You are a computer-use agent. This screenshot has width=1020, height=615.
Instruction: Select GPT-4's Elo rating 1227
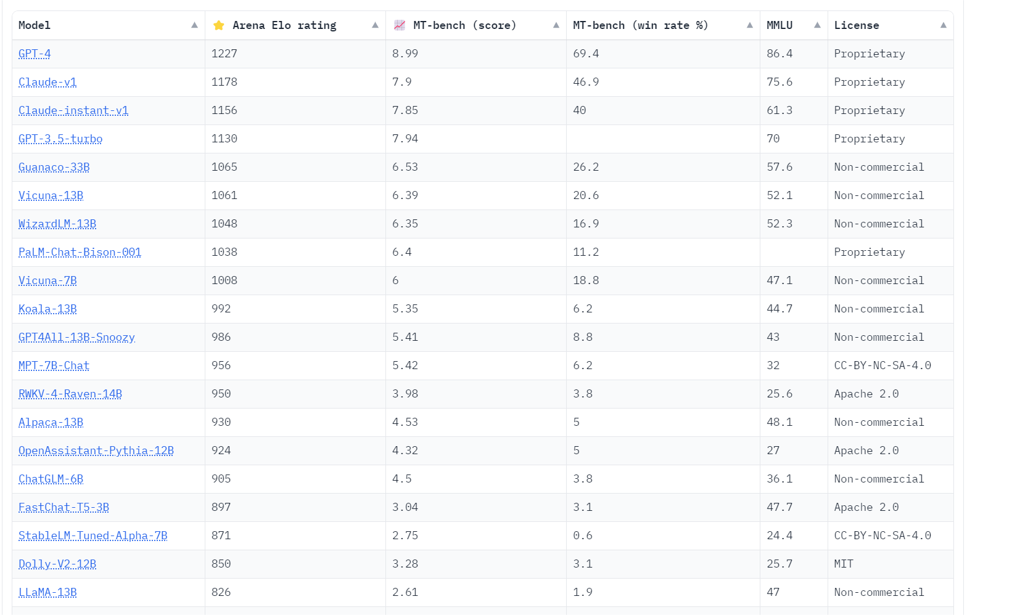[224, 54]
